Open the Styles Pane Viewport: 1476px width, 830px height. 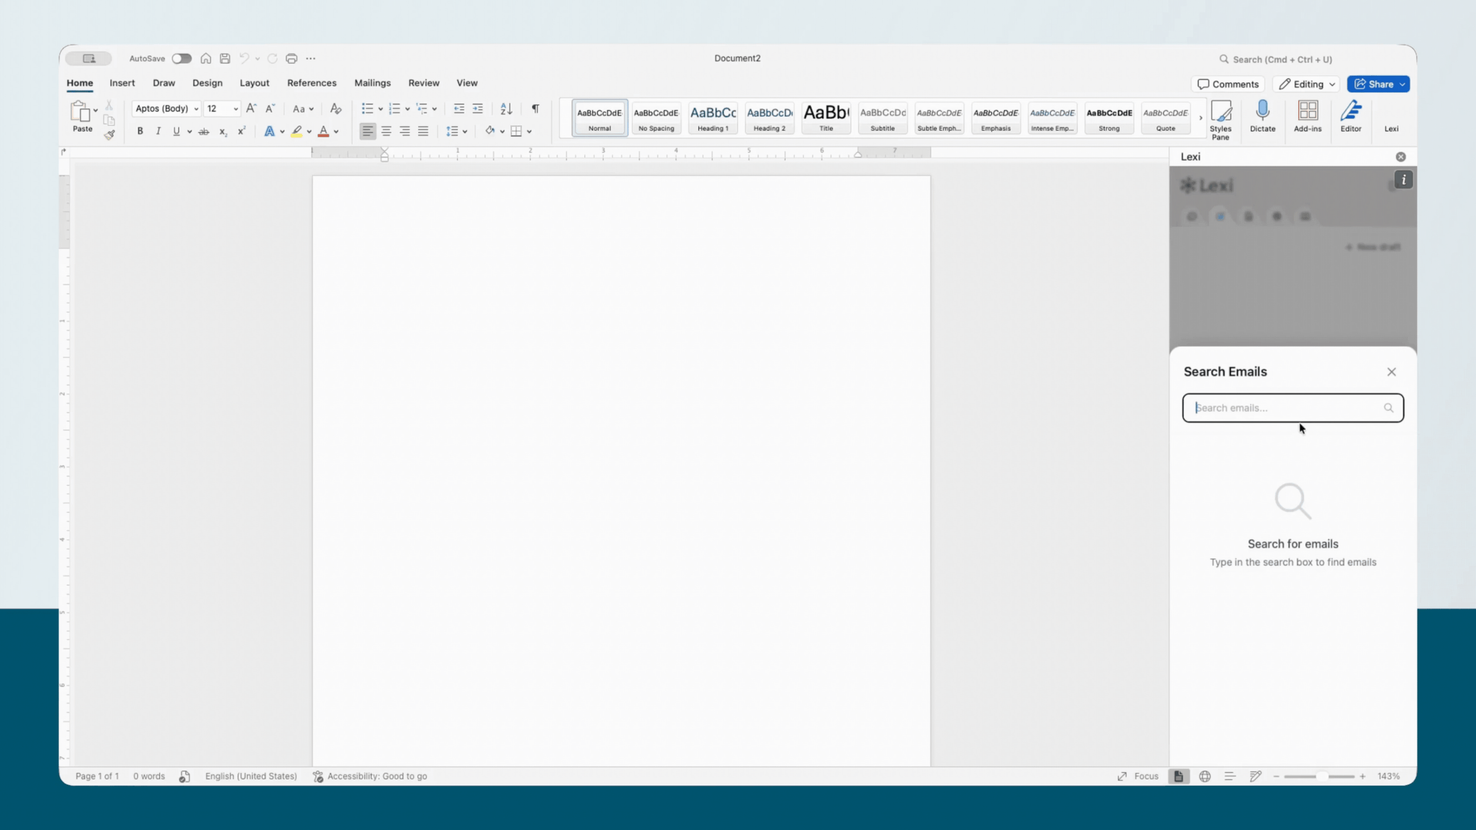(x=1221, y=112)
